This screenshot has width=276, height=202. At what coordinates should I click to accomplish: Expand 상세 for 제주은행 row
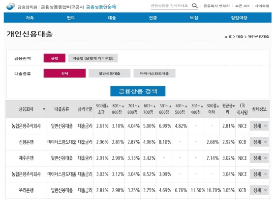coord(259,158)
